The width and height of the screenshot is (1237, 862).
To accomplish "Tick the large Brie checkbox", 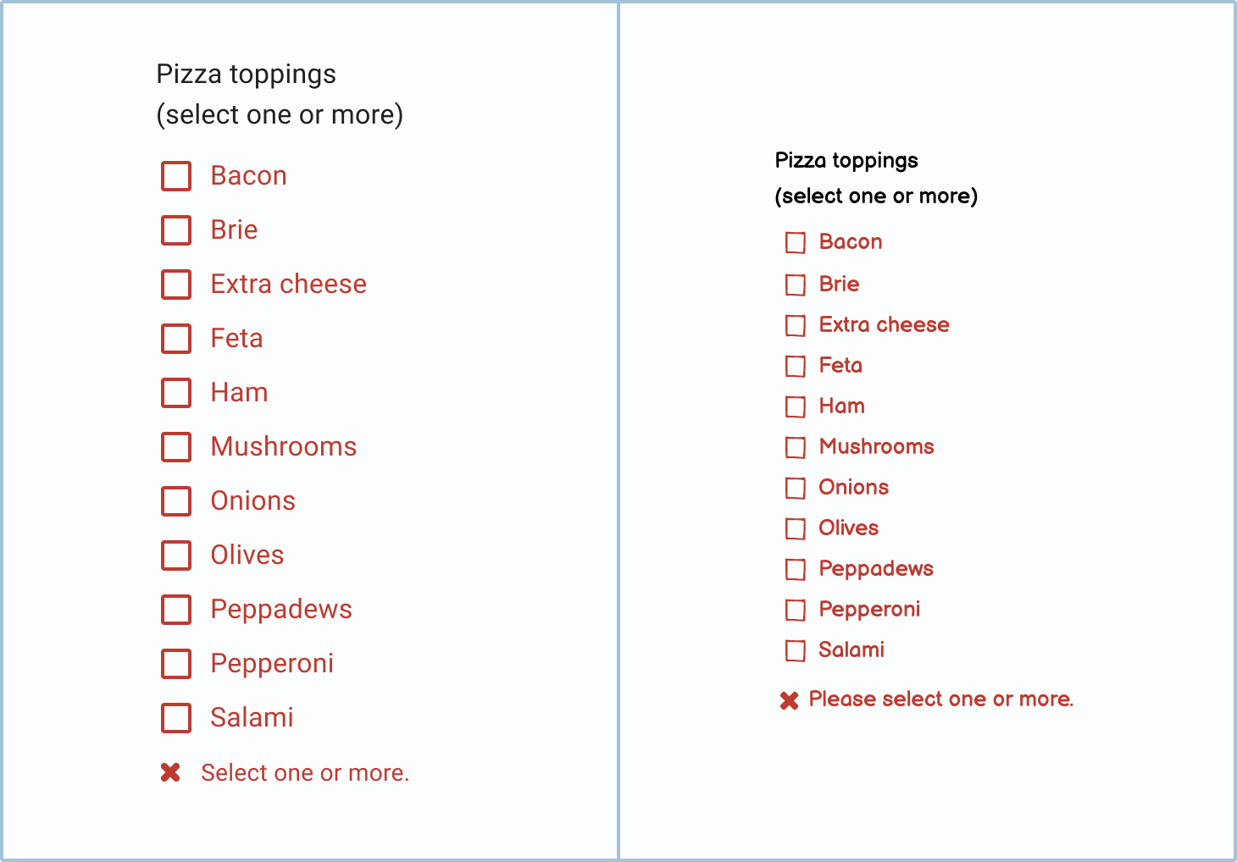I will 176,230.
